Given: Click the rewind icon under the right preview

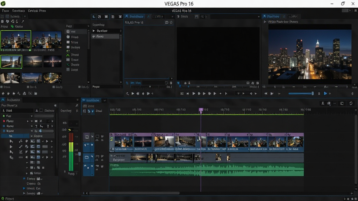Looking at the screenshot, I should 266,94.
